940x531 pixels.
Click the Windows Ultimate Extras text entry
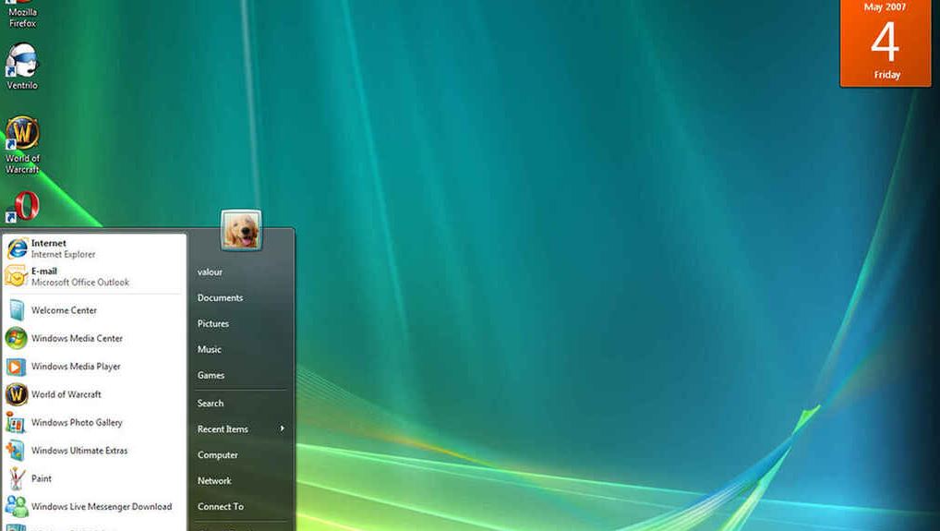79,451
